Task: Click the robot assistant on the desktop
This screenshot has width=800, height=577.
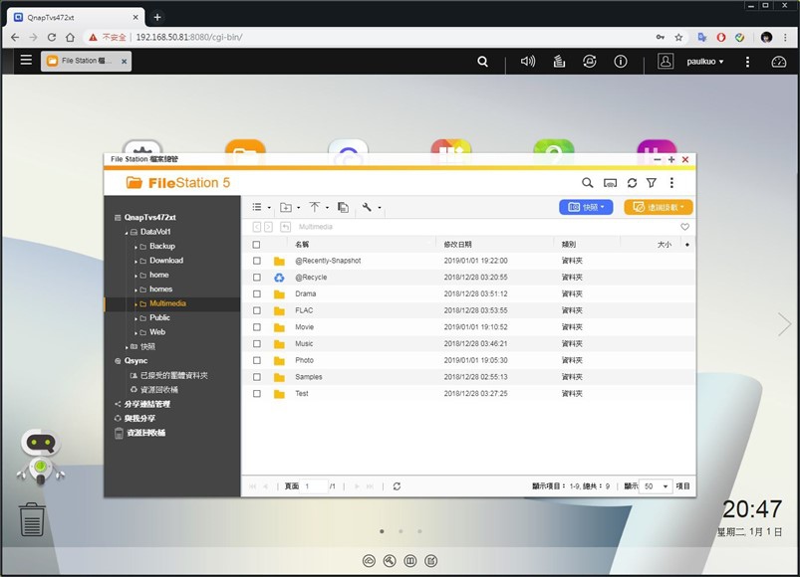Action: pos(40,457)
